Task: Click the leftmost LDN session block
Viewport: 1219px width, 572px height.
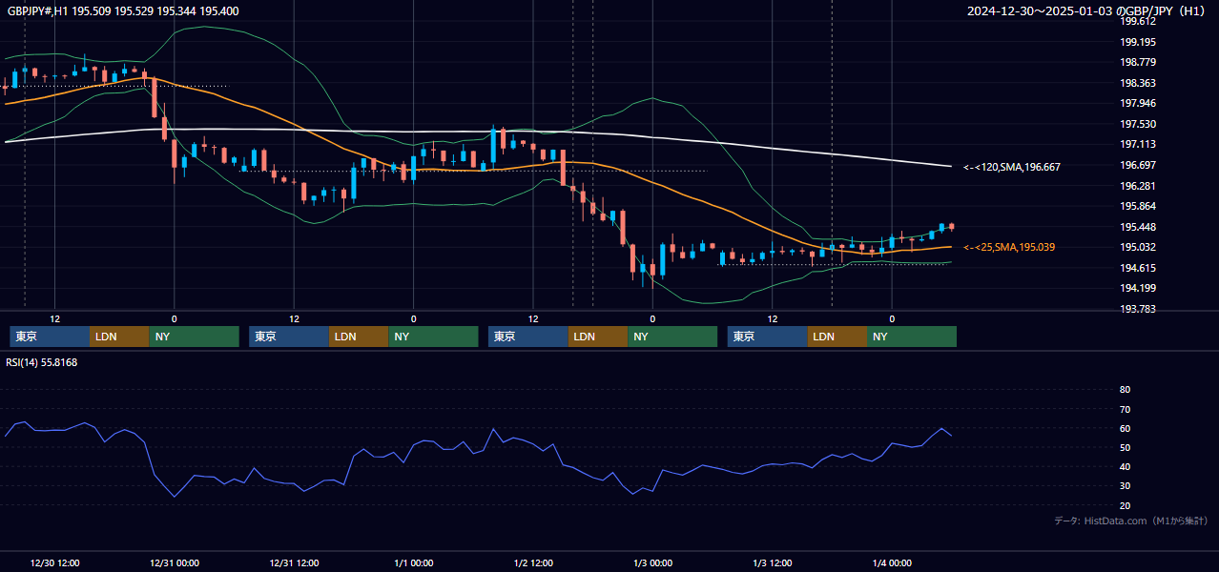Action: click(119, 337)
